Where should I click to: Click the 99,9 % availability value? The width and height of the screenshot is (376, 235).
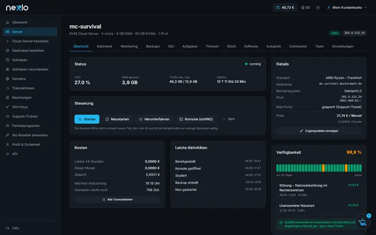(x=354, y=152)
